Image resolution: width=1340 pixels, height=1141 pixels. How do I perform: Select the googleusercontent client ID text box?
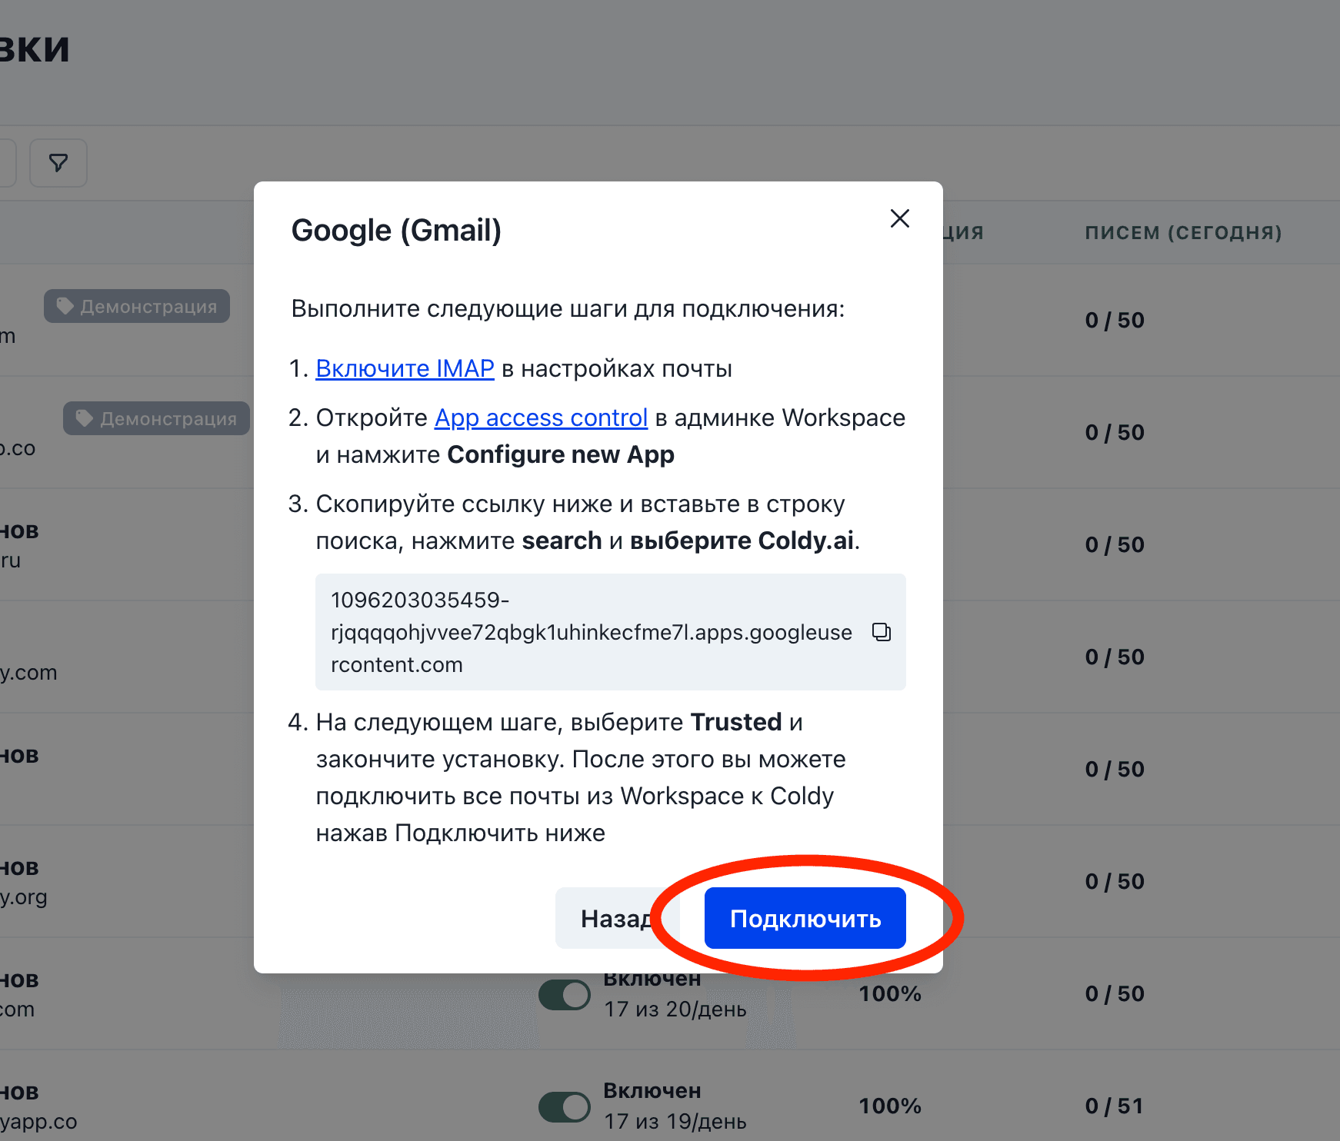591,632
